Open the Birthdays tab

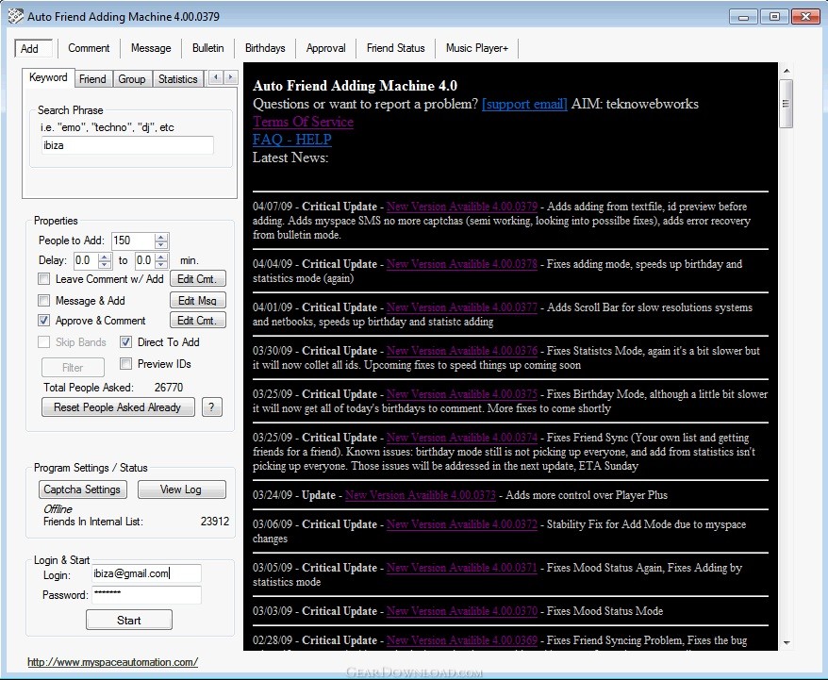265,48
